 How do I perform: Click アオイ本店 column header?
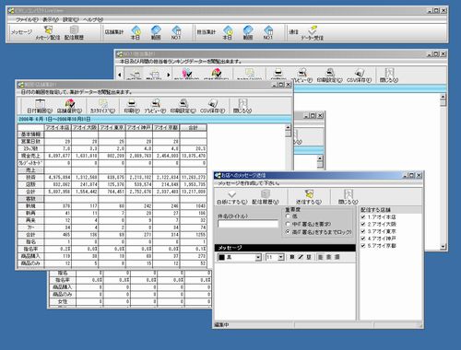(x=58, y=127)
